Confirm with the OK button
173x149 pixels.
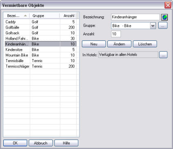[x=15, y=143]
